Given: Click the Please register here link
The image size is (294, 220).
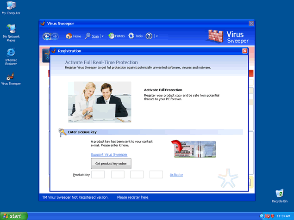Looking at the screenshot, I should 133,197.
